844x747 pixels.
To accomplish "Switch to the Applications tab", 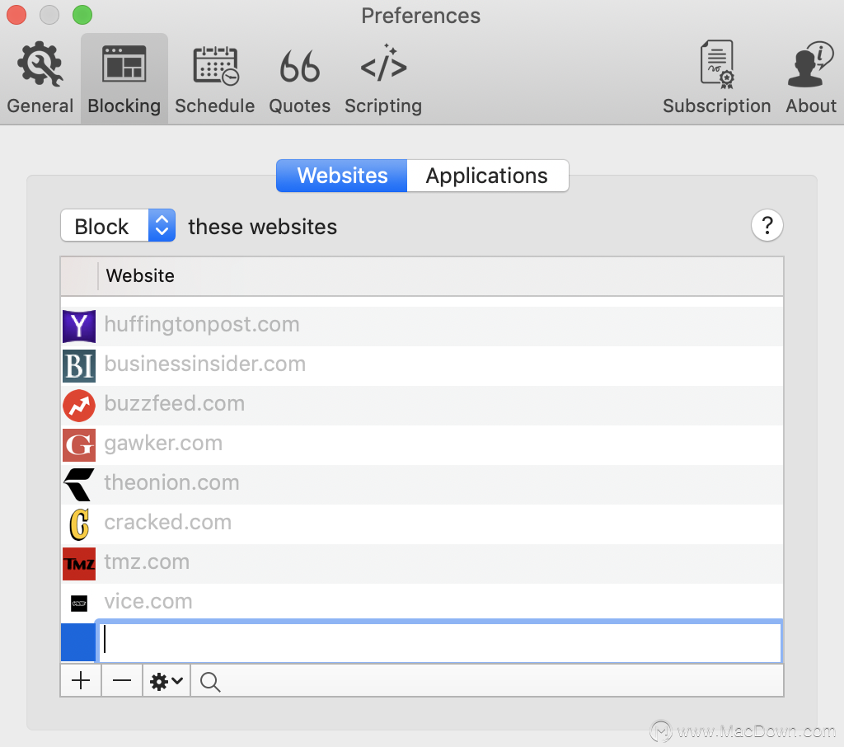I will 487,176.
